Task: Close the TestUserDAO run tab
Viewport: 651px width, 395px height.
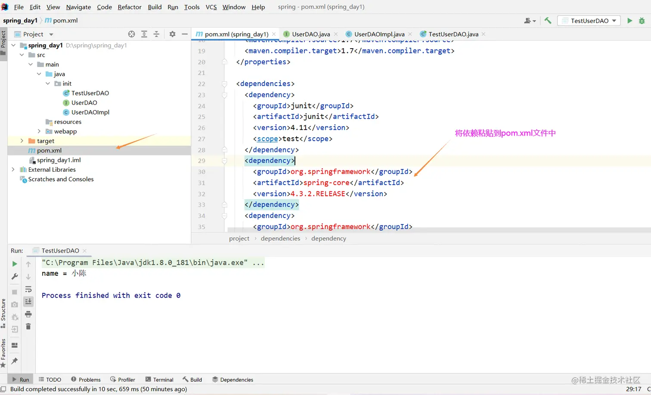Action: (85, 250)
